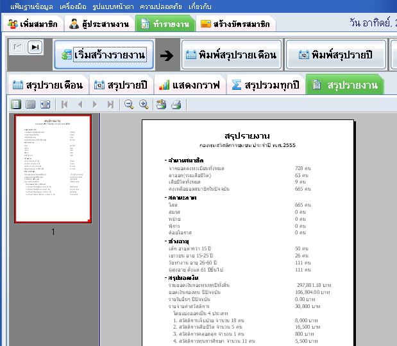Click the เริ่มสร้างรายงาน button
397x346 pixels.
click(x=104, y=55)
